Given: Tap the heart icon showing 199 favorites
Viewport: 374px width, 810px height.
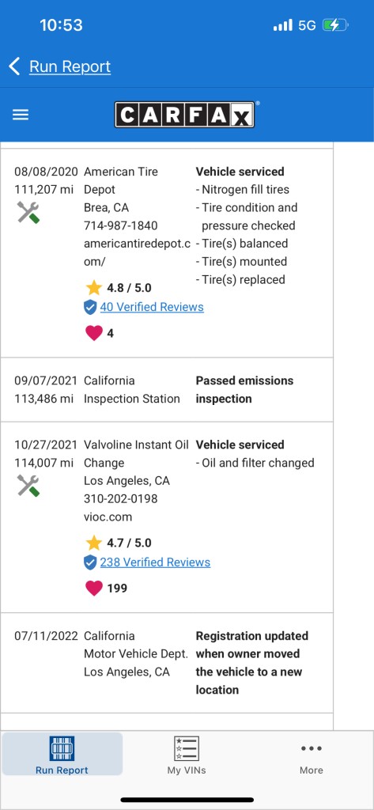Looking at the screenshot, I should pyautogui.click(x=93, y=589).
